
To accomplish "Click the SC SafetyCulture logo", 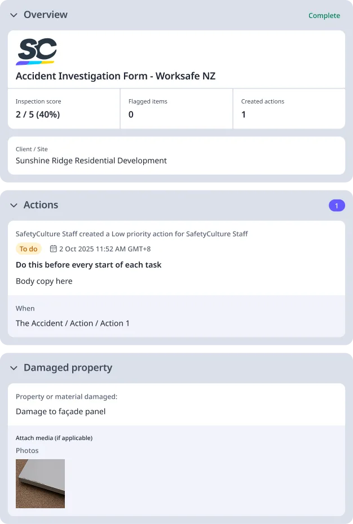I will pyautogui.click(x=37, y=51).
